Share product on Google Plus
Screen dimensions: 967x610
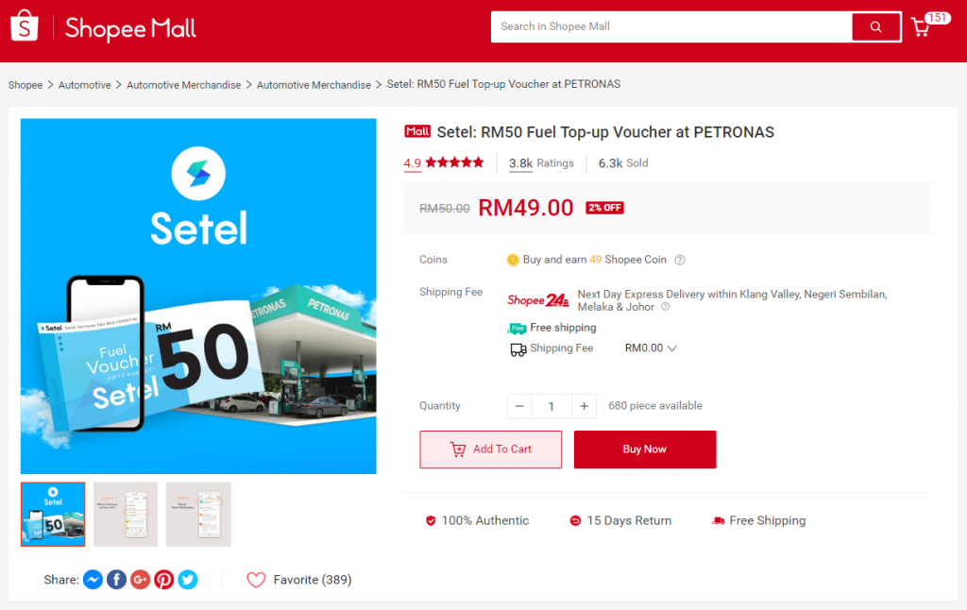coord(140,580)
